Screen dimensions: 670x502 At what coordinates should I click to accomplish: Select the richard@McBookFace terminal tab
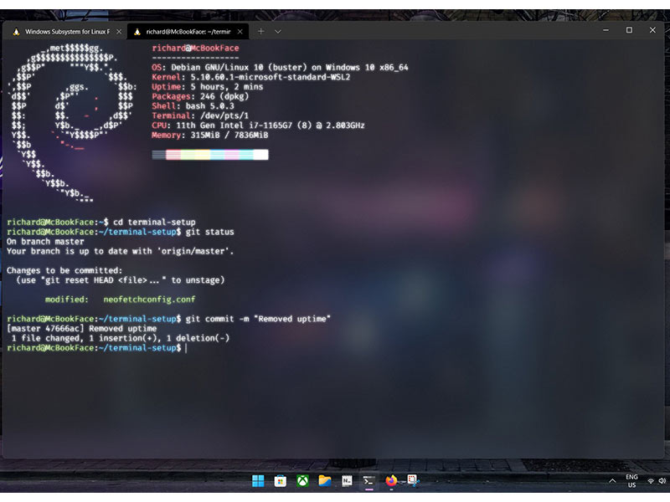coord(188,32)
